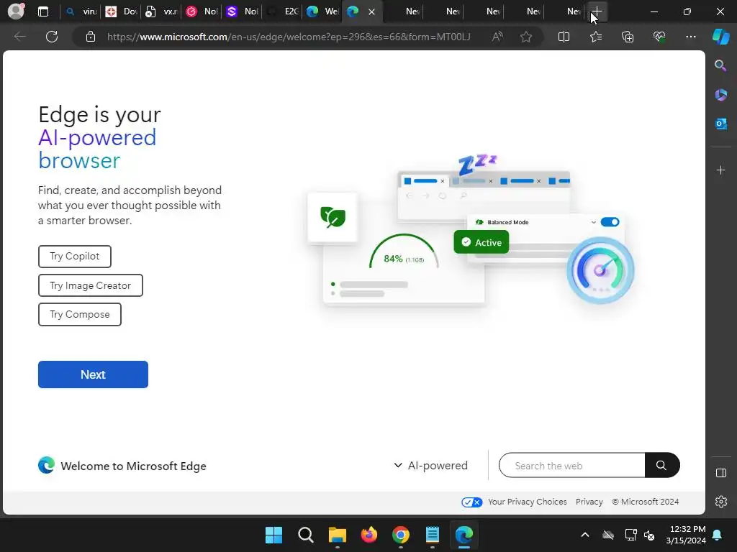Open Outlook icon in sidebar
Image resolution: width=737 pixels, height=552 pixels.
(720, 124)
